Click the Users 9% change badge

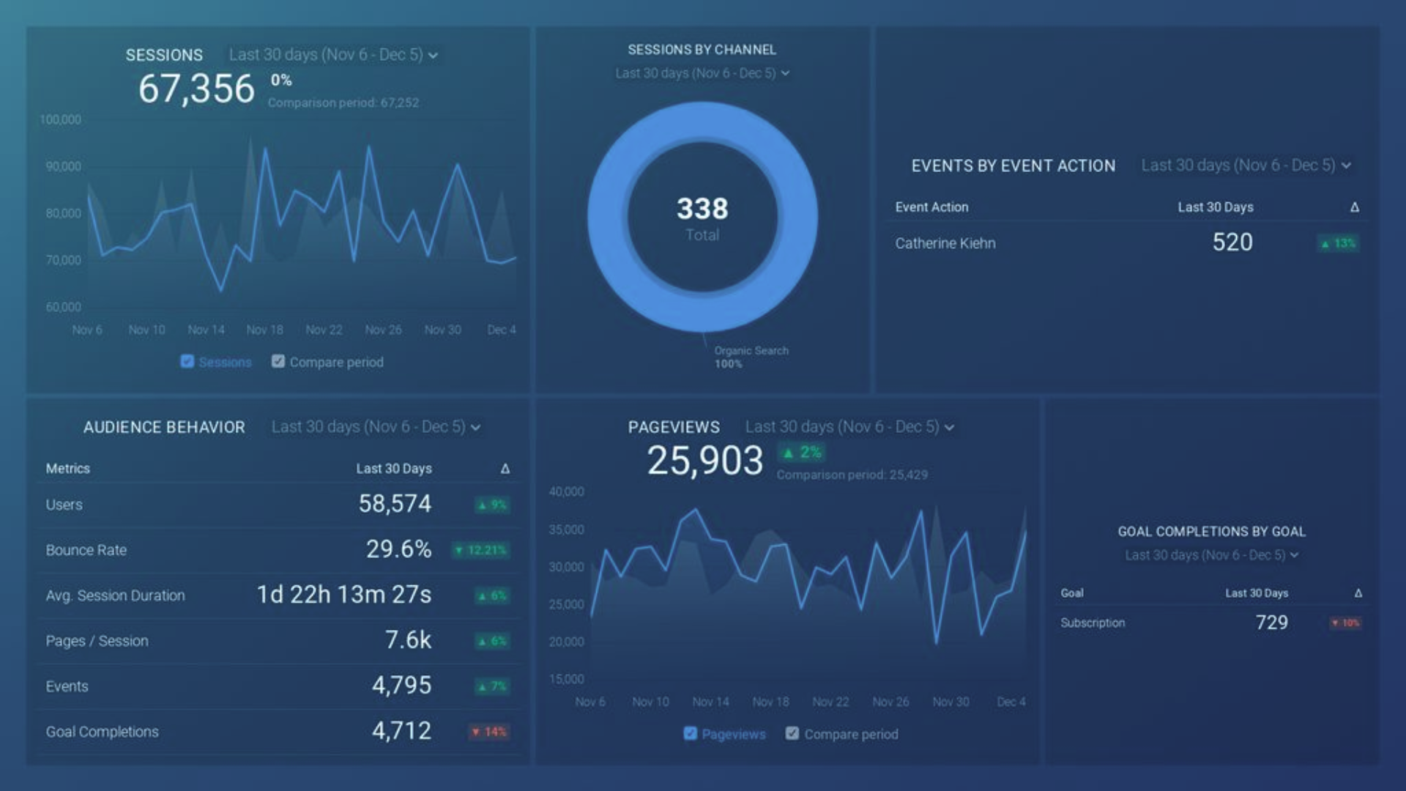tap(492, 505)
